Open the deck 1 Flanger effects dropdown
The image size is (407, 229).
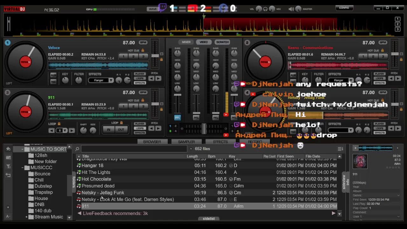pyautogui.click(x=111, y=80)
